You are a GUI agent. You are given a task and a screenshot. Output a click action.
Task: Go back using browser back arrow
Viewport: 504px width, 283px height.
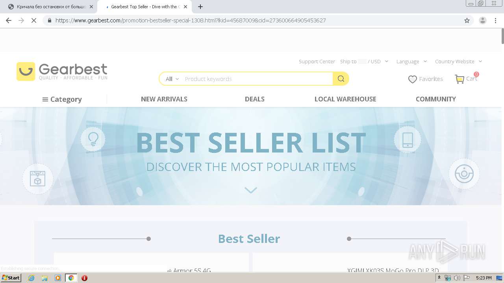[x=9, y=20]
